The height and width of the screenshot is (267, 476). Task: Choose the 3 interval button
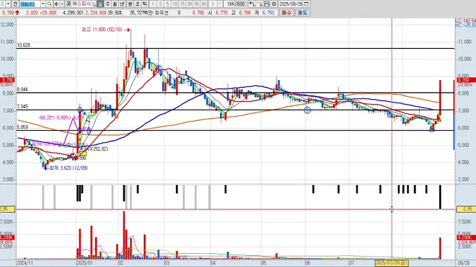tap(160, 4)
